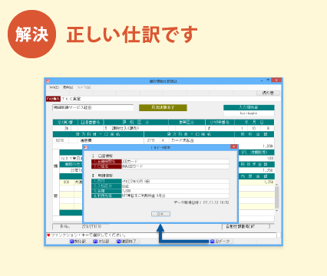This screenshot has height=276, width=327.
Task: Click the 通信費 debit account name
Action: 86,140
